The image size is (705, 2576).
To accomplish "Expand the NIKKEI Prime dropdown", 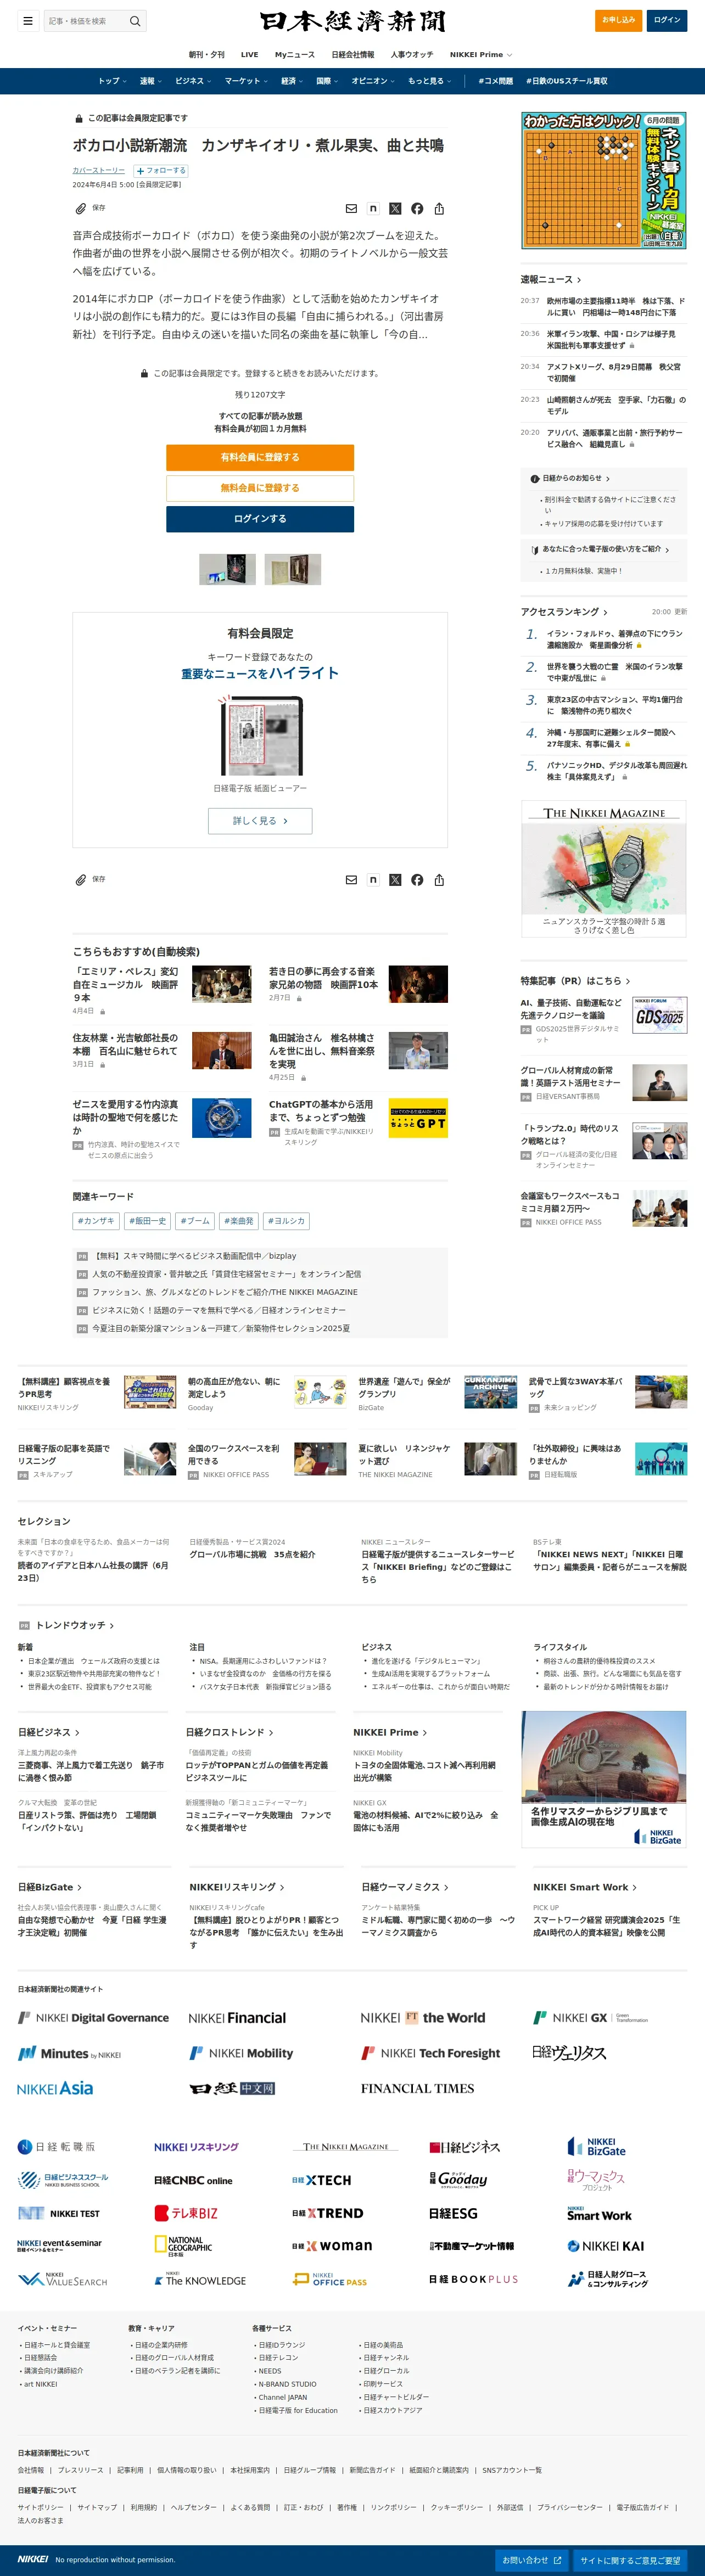I will tap(480, 55).
